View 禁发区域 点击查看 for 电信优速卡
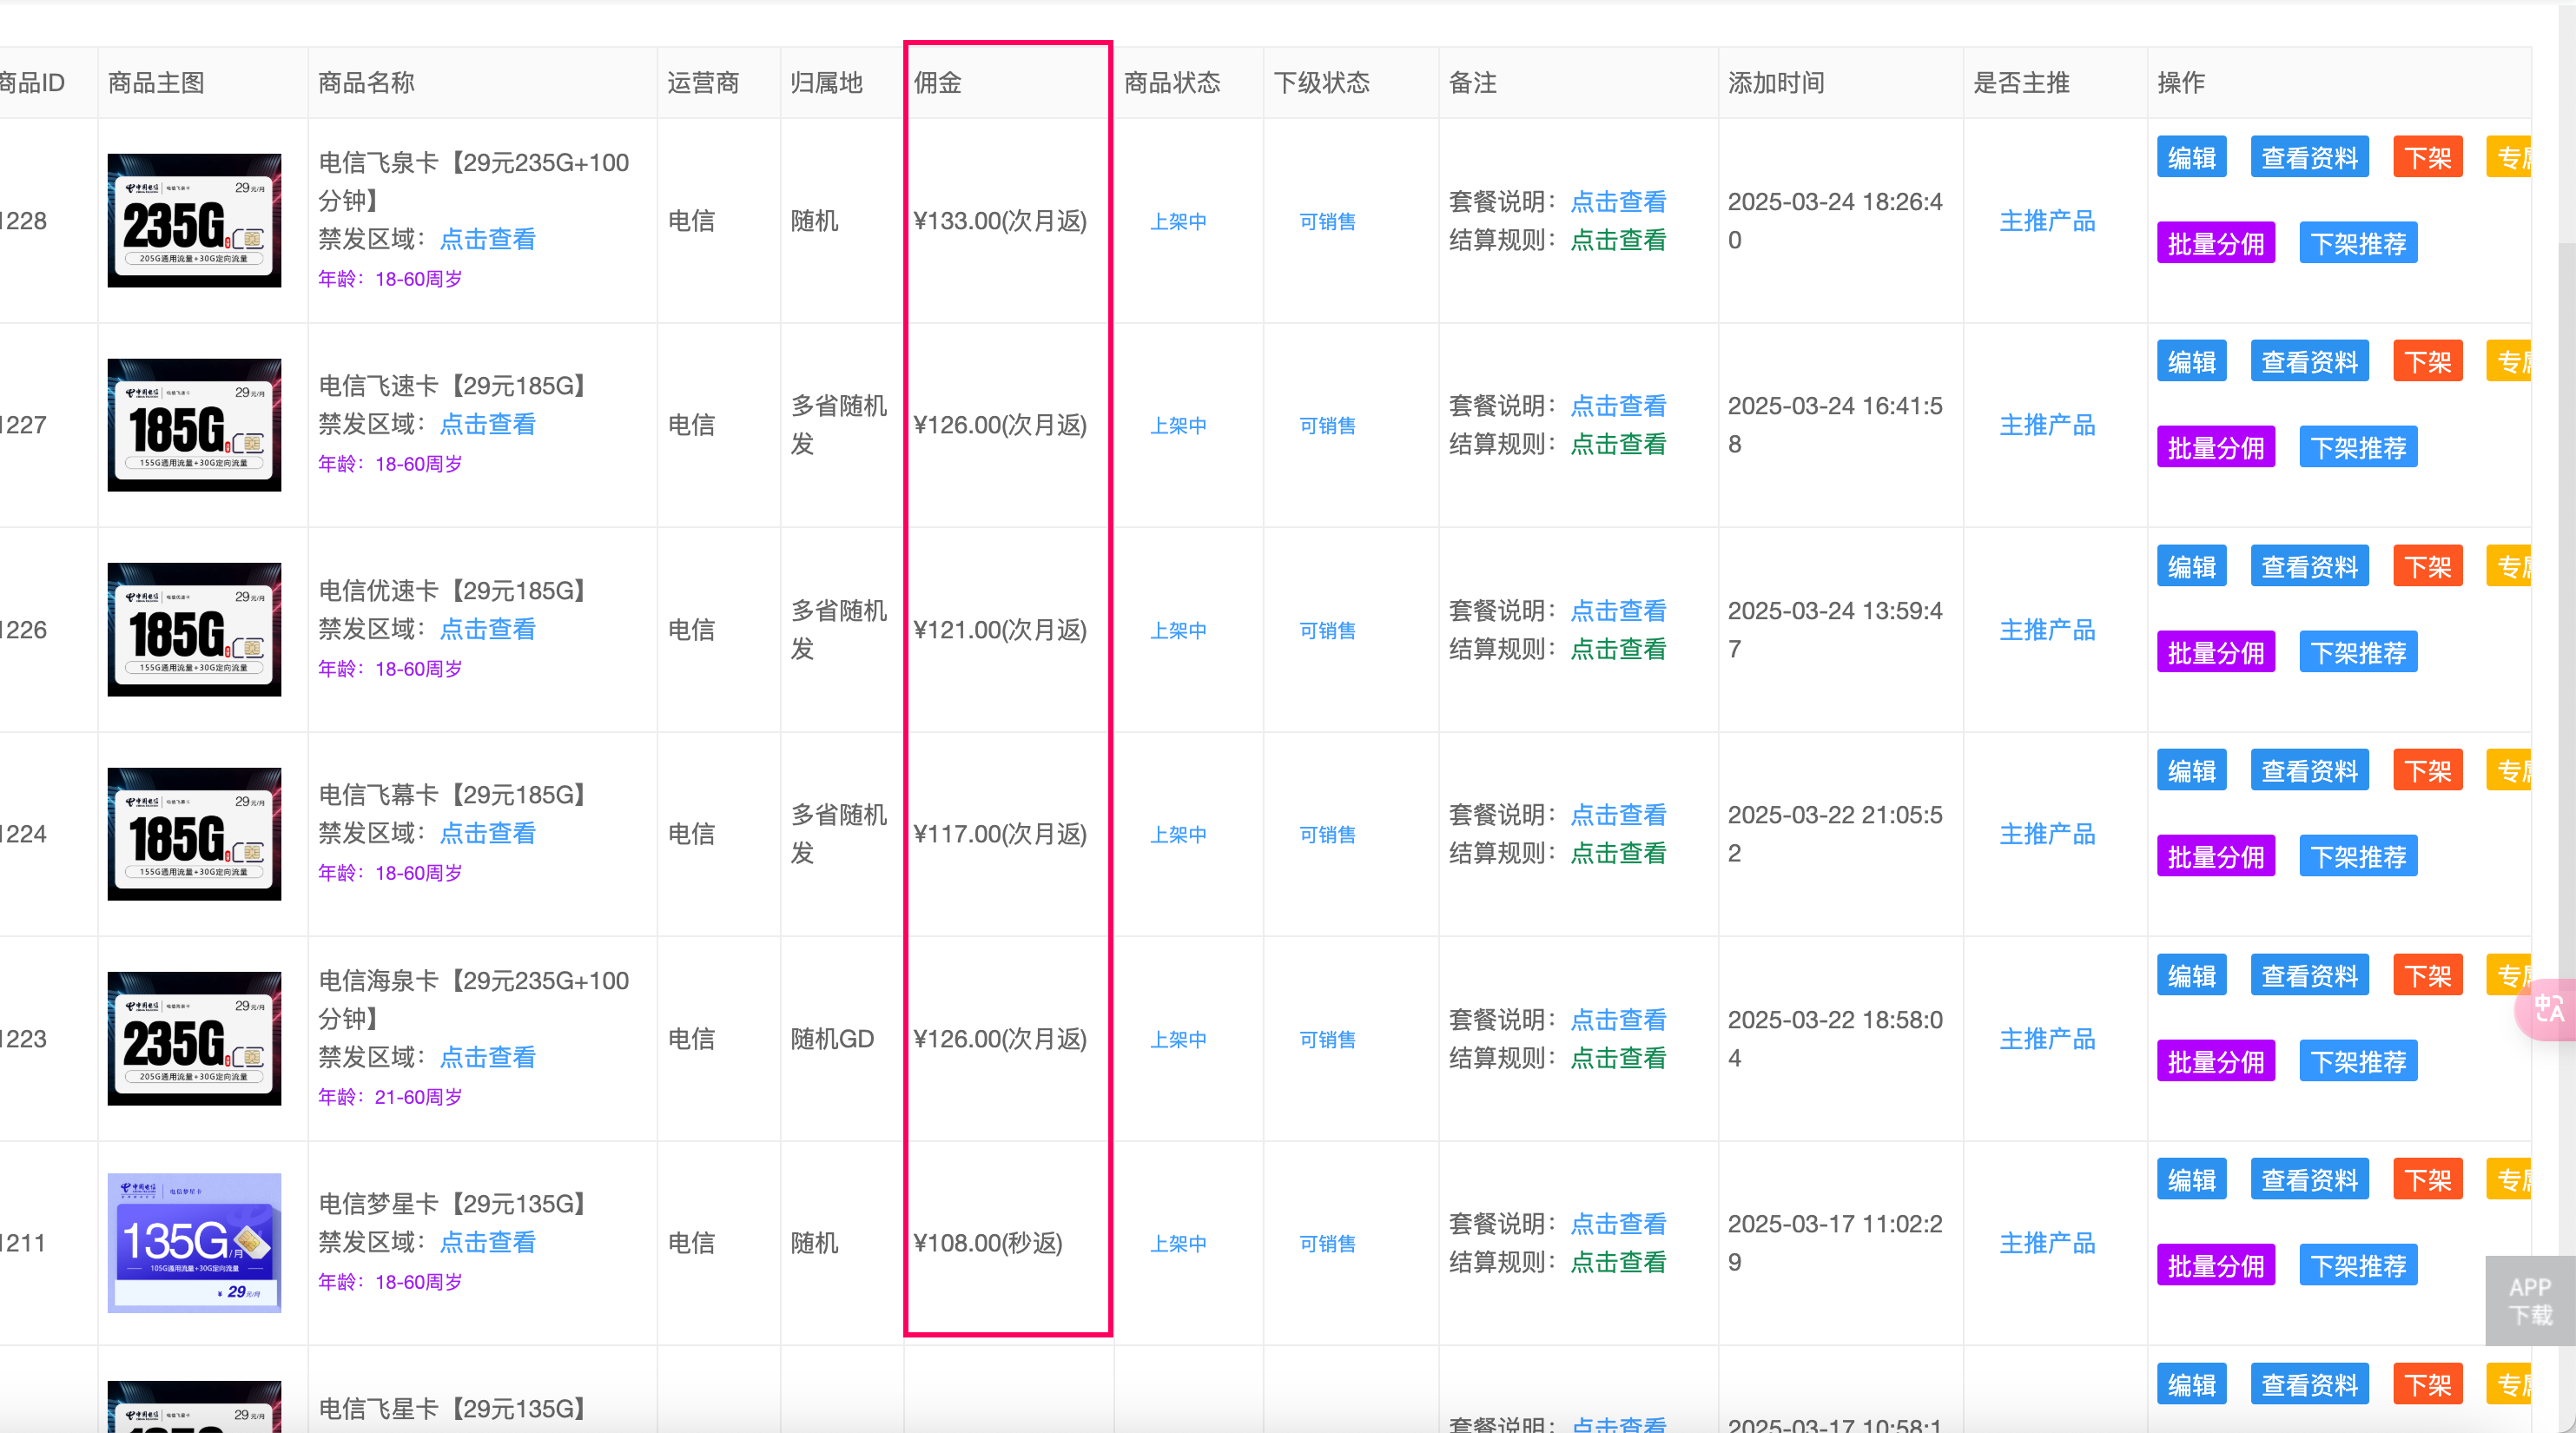This screenshot has height=1433, width=2576. tap(487, 629)
